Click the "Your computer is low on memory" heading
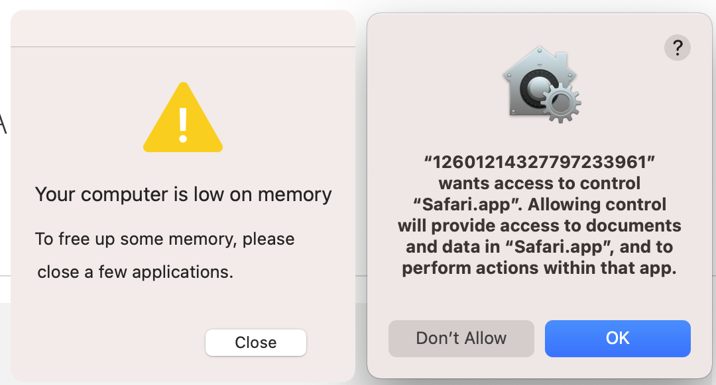716x385 pixels. click(183, 194)
